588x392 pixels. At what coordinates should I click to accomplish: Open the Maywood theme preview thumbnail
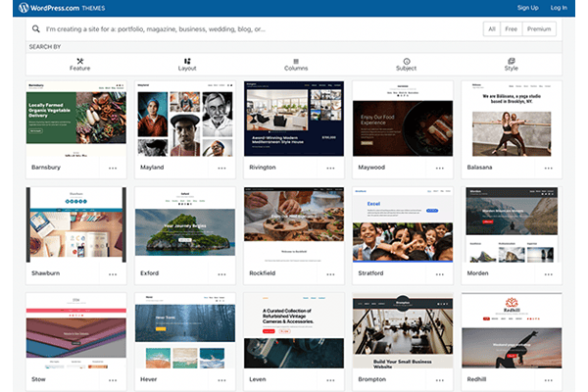(x=403, y=119)
